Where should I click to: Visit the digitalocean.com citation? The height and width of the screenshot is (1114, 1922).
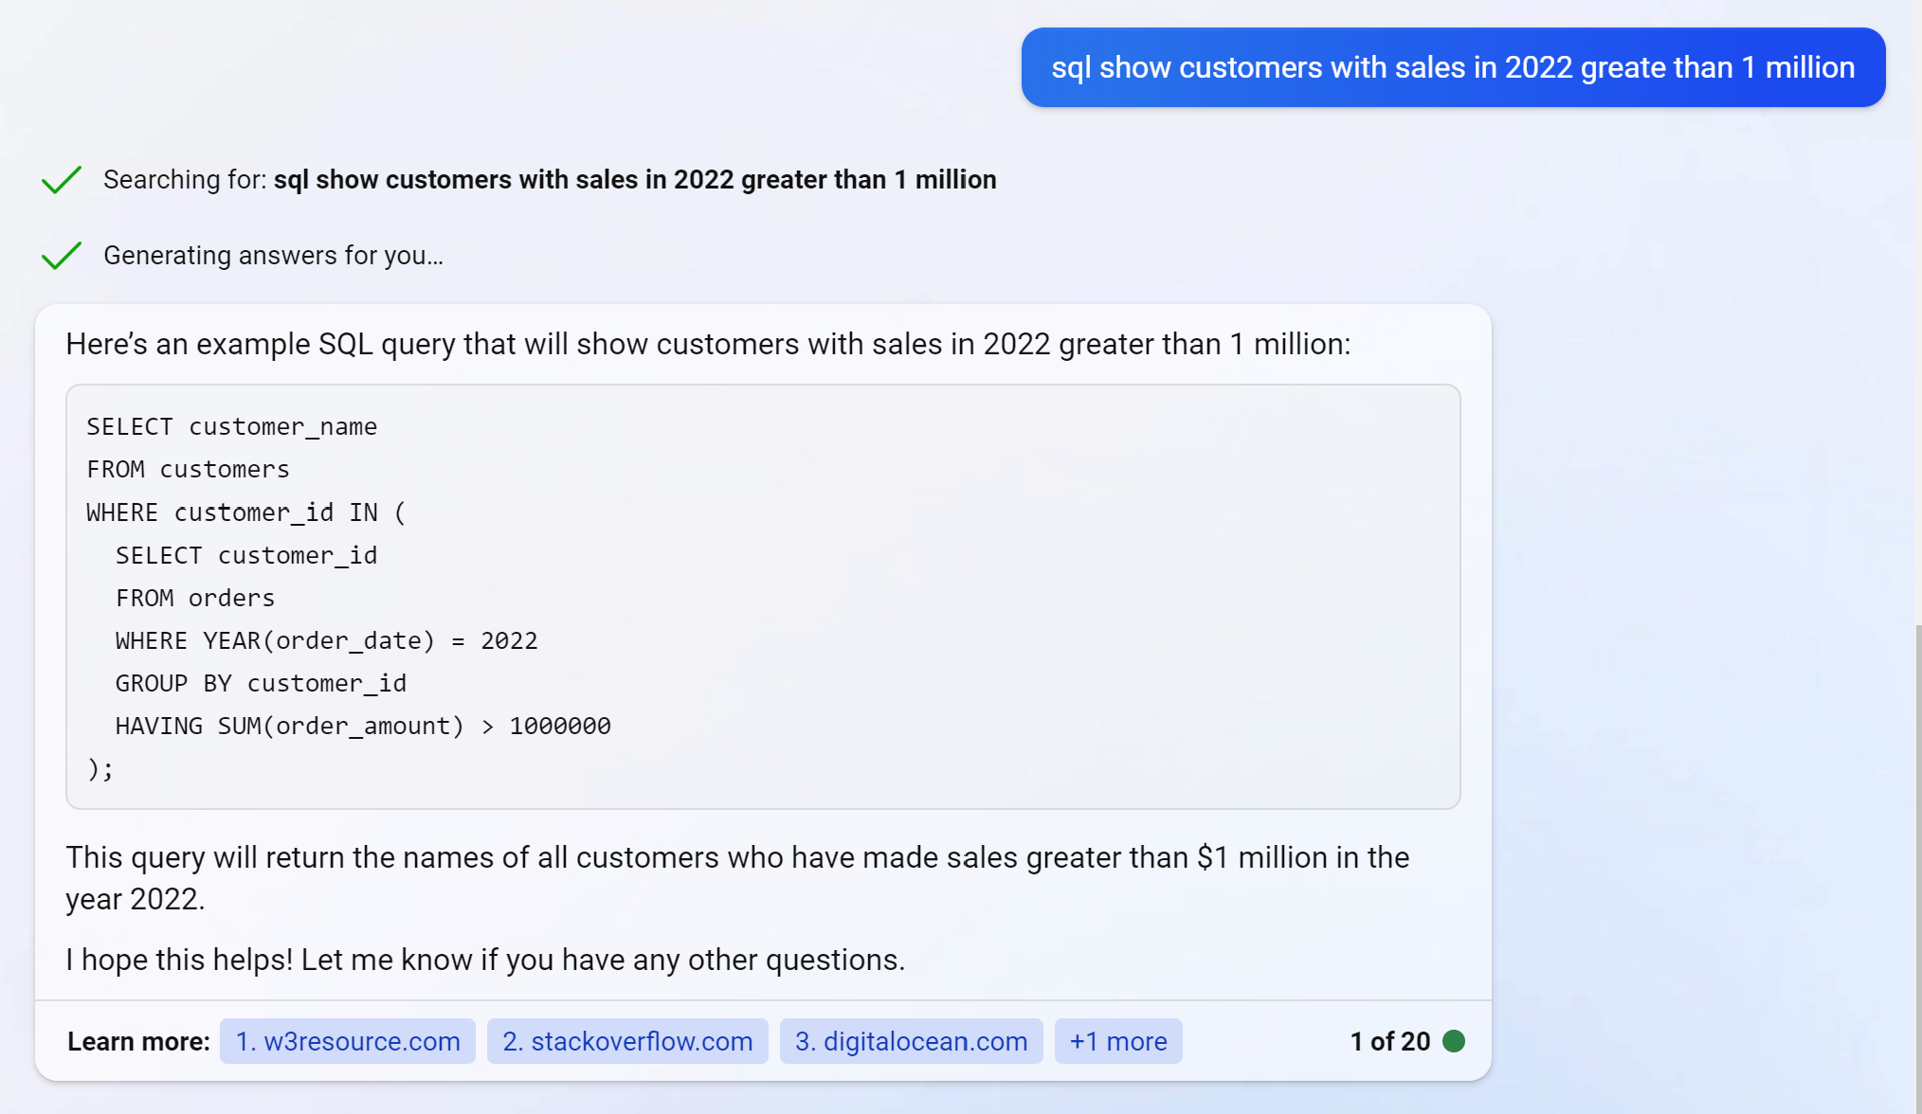(911, 1041)
